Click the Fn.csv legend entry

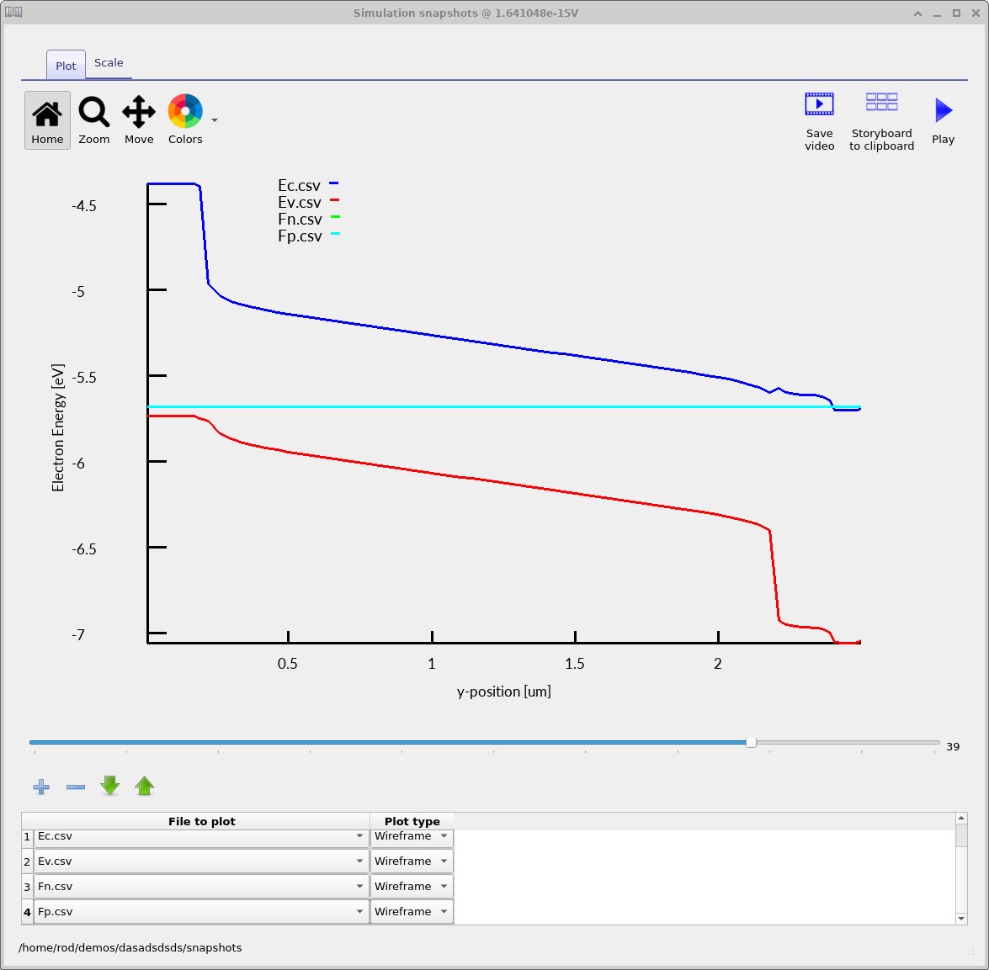pyautogui.click(x=308, y=220)
